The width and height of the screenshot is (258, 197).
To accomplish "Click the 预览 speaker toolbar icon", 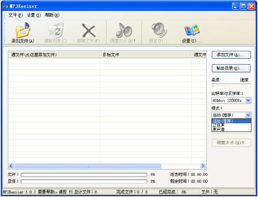I will pyautogui.click(x=159, y=30).
